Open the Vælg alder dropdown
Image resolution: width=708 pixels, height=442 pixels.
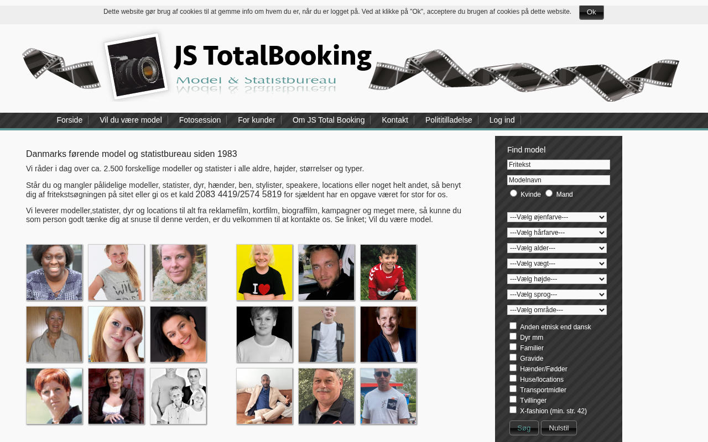pyautogui.click(x=557, y=248)
